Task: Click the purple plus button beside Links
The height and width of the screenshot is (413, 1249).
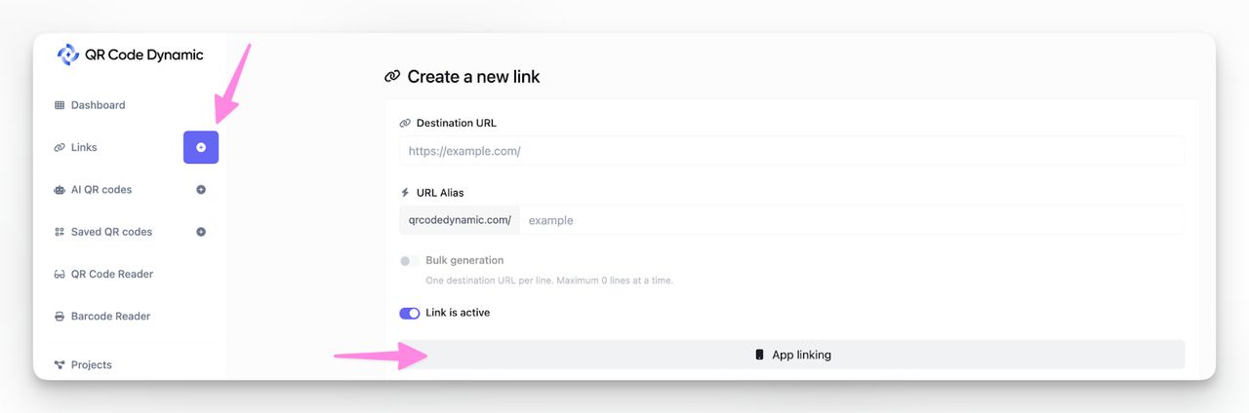Action: (x=201, y=147)
